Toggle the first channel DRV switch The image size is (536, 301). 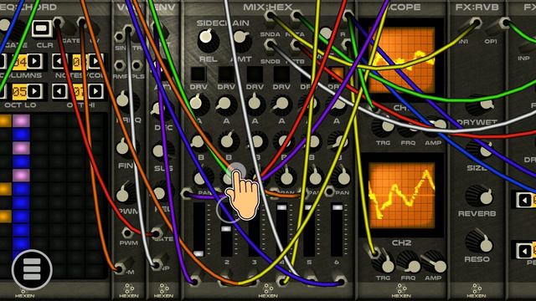(198, 74)
